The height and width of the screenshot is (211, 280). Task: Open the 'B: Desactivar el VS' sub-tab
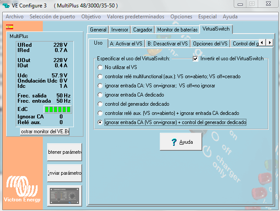click(167, 44)
